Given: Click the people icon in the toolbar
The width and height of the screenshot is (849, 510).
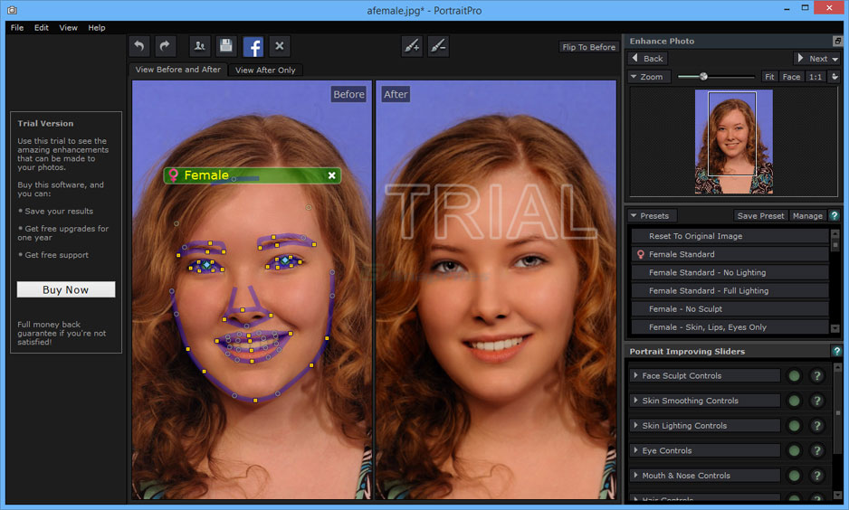Looking at the screenshot, I should (200, 46).
